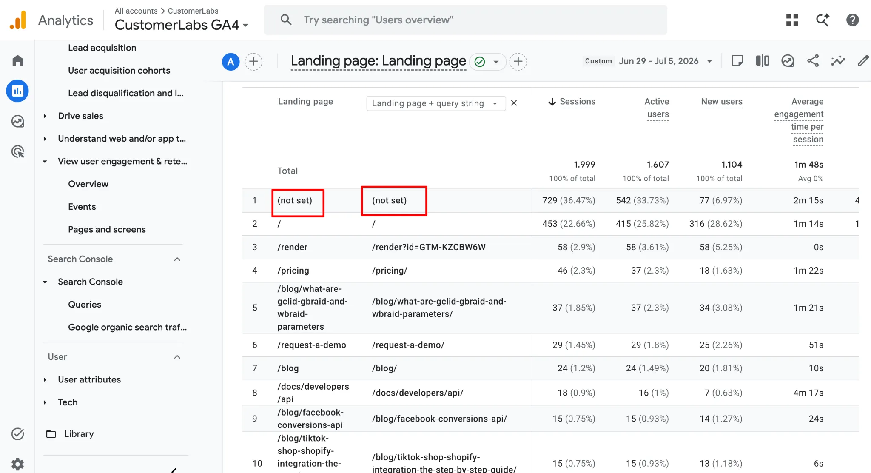Click the /blog/facebook-conversions-api/ cell
The height and width of the screenshot is (473, 871).
click(x=439, y=419)
